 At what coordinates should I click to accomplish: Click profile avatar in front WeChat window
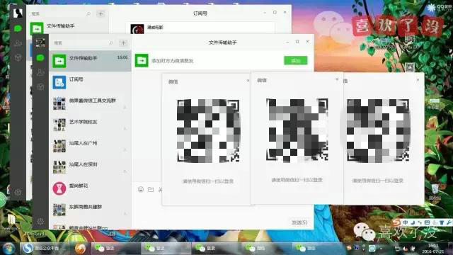[x=40, y=42]
